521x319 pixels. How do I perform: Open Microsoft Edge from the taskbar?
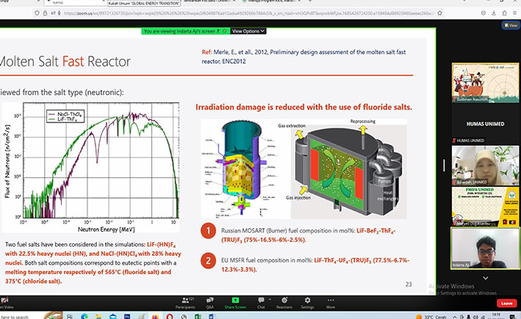coord(84,316)
